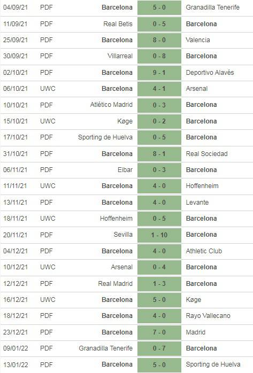The width and height of the screenshot is (253, 373).
Task: Click Real Sociedad team name
Action: click(206, 154)
